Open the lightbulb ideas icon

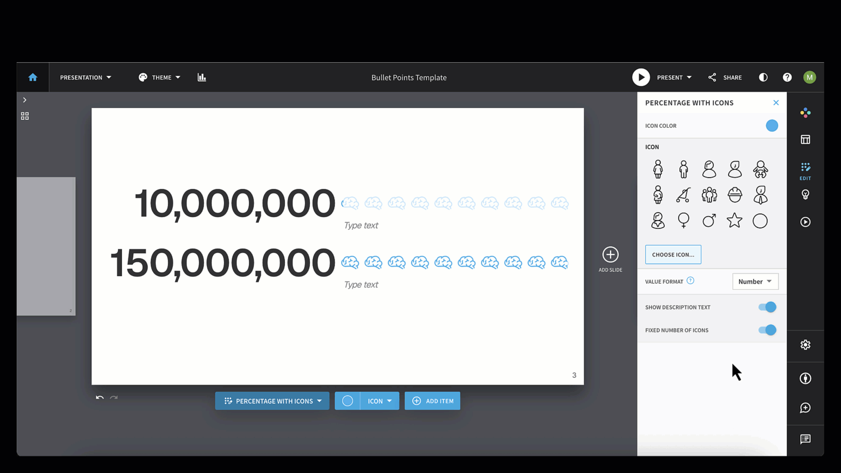[805, 194]
